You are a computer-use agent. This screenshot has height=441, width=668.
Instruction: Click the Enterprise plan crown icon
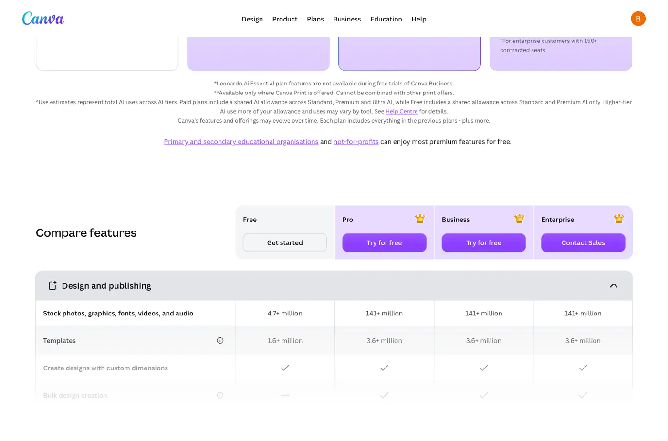pyautogui.click(x=619, y=219)
